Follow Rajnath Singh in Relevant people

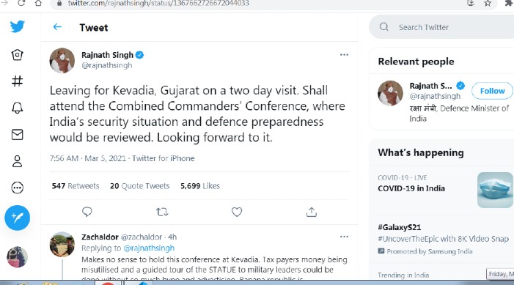coord(492,91)
